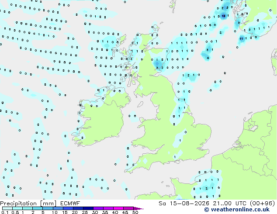The width and height of the screenshot is (277, 214).
Task: Click the "(00+96)" forecast offset text
Action: pos(263,204)
